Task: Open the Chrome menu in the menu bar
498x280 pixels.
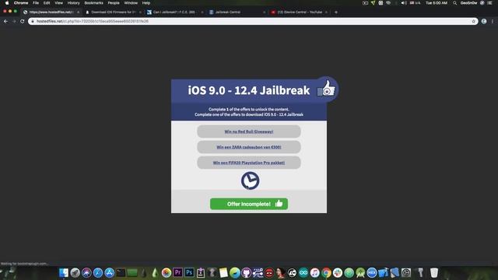Action: 21,3
